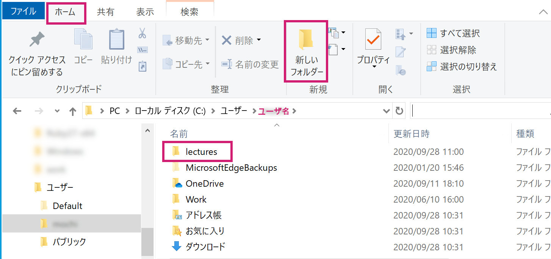551x259 pixels.
Task: Click the back arrow navigation button
Action: pos(17,111)
